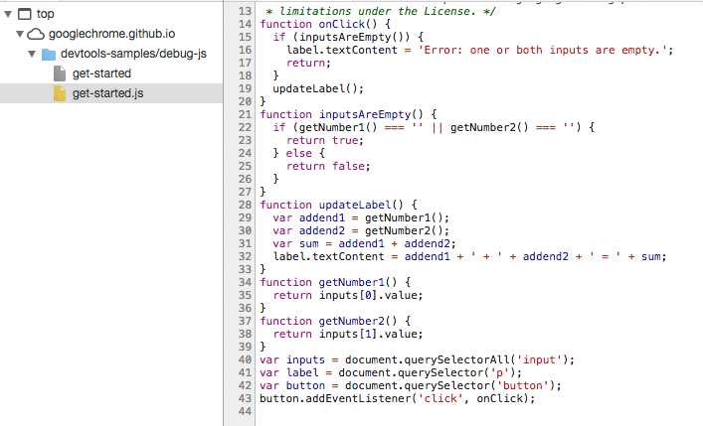Collapse the devtools-samples/debug-js folder arrow
Screen dimensions: 703x426
click(32, 54)
